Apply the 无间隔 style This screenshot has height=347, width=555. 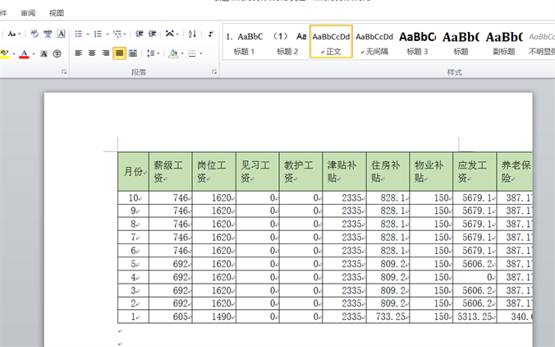click(374, 41)
